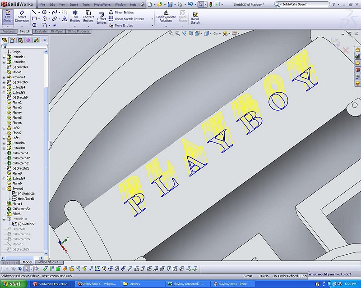The height and width of the screenshot is (288, 361).
Task: Expand the Extrude1 feature node
Action: click(4, 57)
